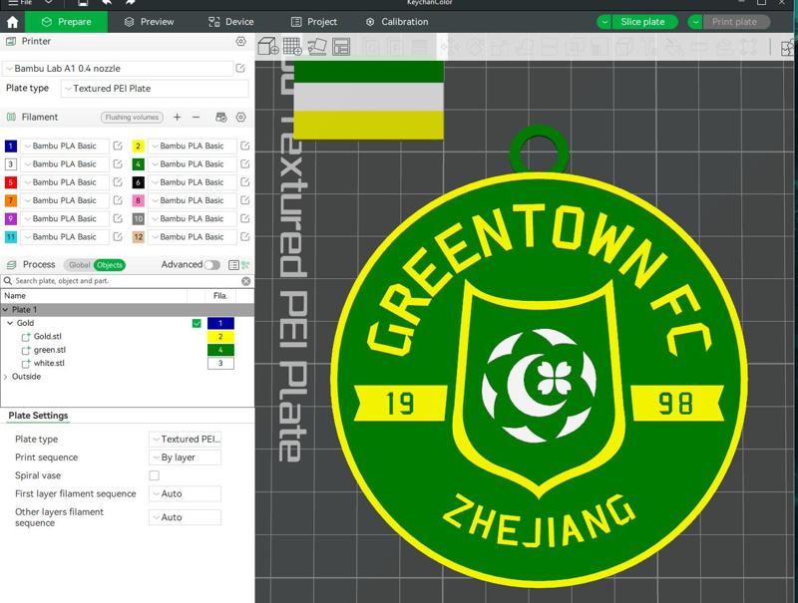
Task: Open the Project tab
Action: click(314, 22)
